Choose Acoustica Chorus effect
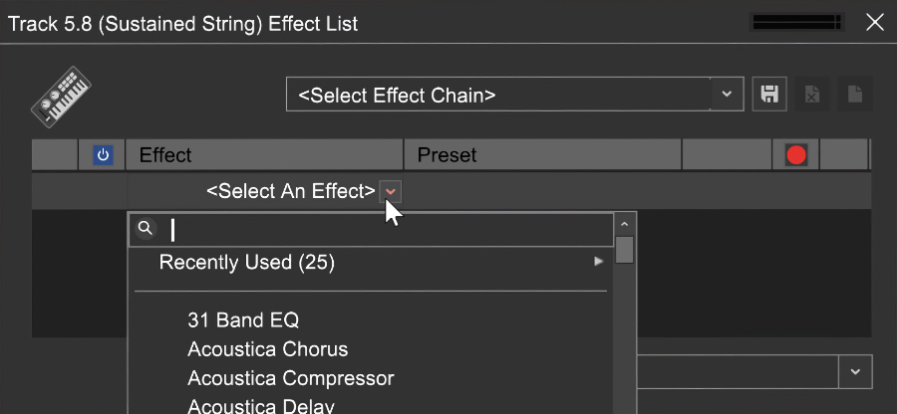The width and height of the screenshot is (897, 414). [267, 349]
